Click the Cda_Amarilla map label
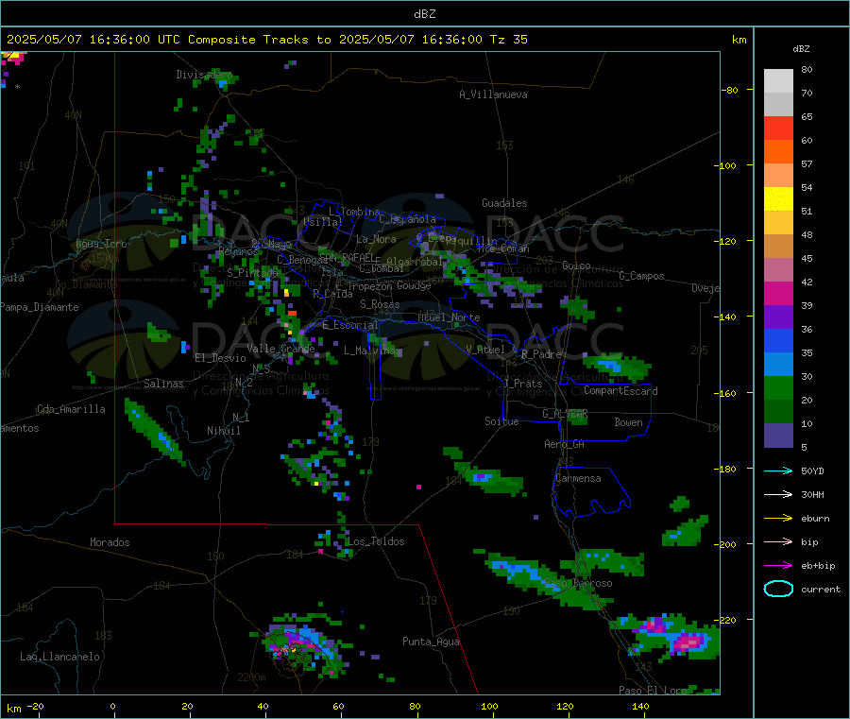850x719 pixels. click(x=71, y=409)
